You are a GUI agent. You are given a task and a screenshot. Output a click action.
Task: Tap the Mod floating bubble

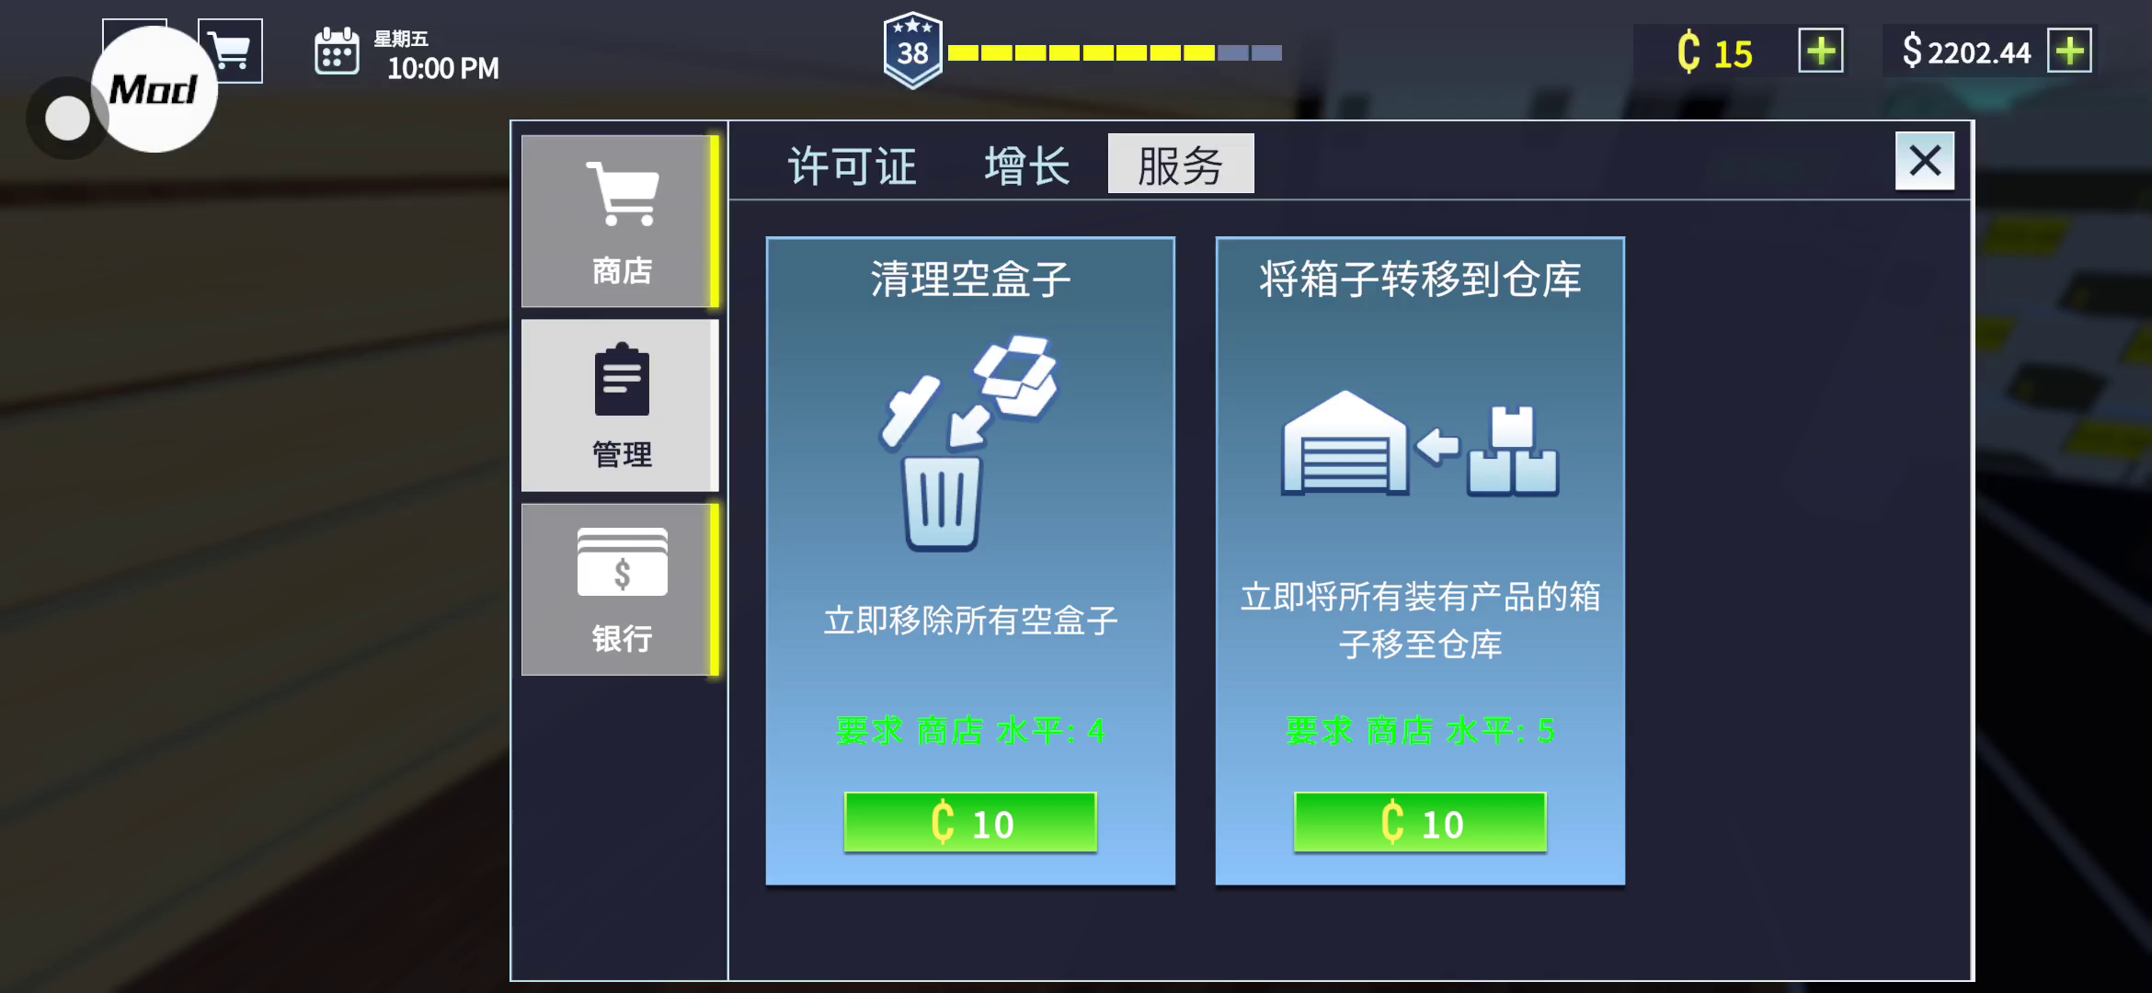(155, 89)
